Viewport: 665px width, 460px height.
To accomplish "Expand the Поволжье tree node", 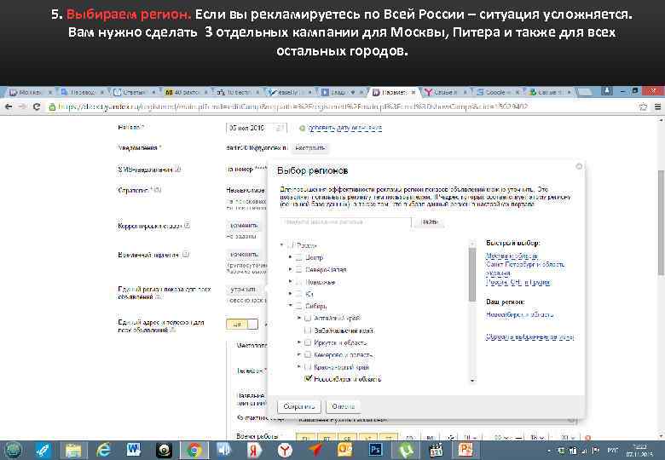I will pyautogui.click(x=291, y=281).
